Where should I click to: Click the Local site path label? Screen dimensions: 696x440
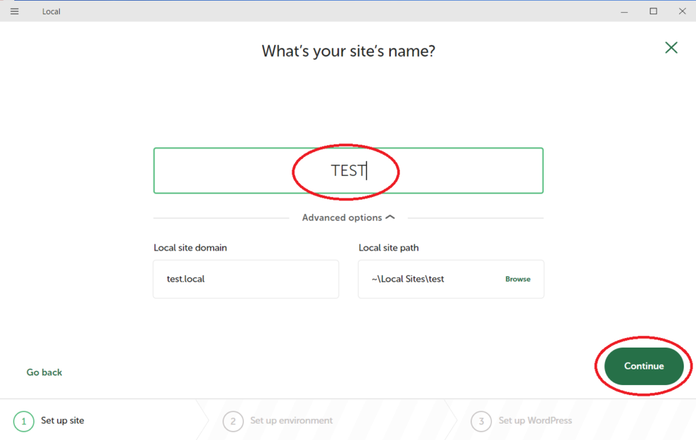(388, 247)
